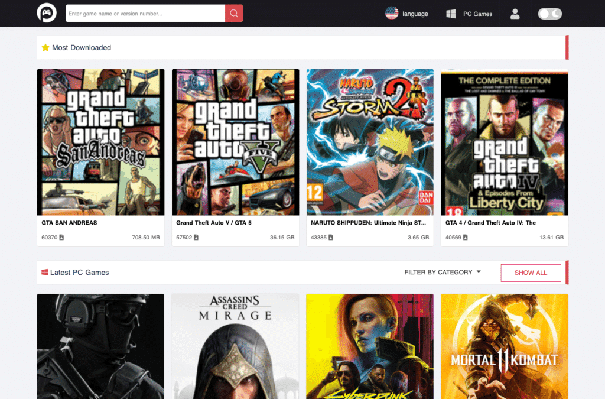Focus the game name search field
The width and height of the screenshot is (605, 399).
pyautogui.click(x=145, y=13)
